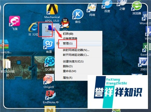The height and width of the screenshot is (112, 151).
Task: Open the green 浏览器 icon
Action: point(137,6)
